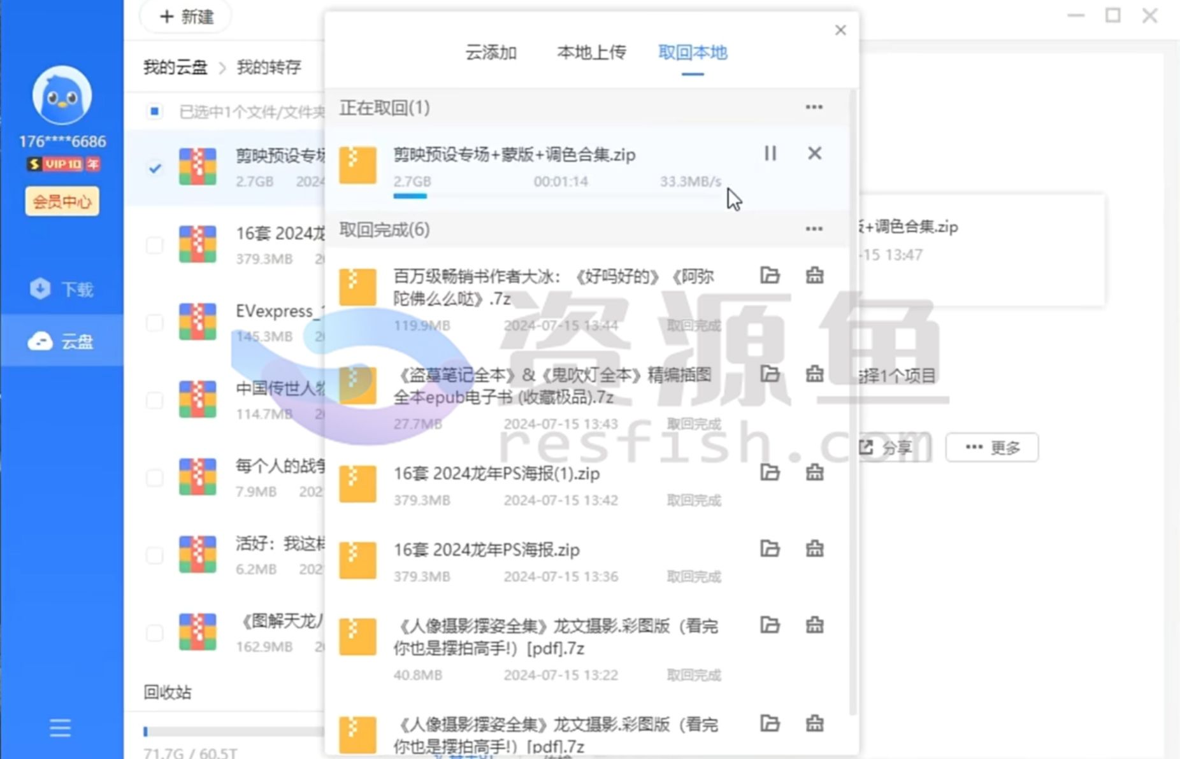1180x759 pixels.
Task: Maximize the application window
Action: [1113, 15]
